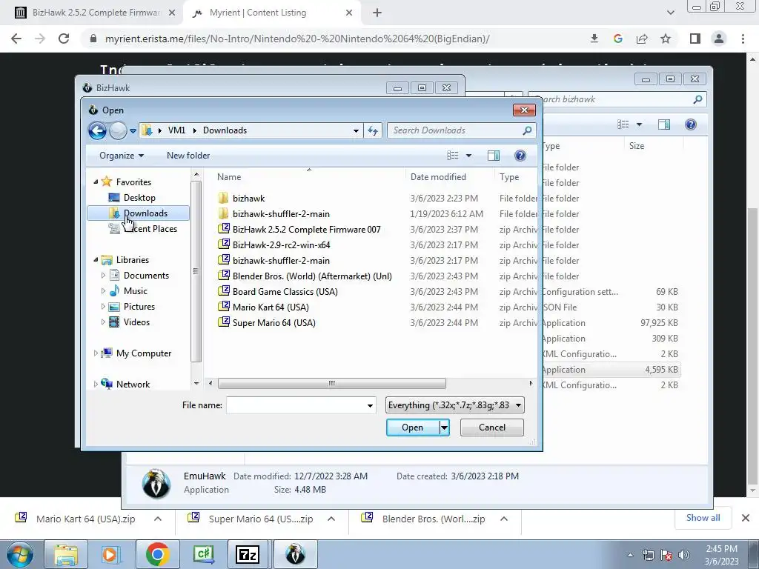Open the file type filter dropdown
Viewport: 759px width, 569px height.
coord(518,405)
